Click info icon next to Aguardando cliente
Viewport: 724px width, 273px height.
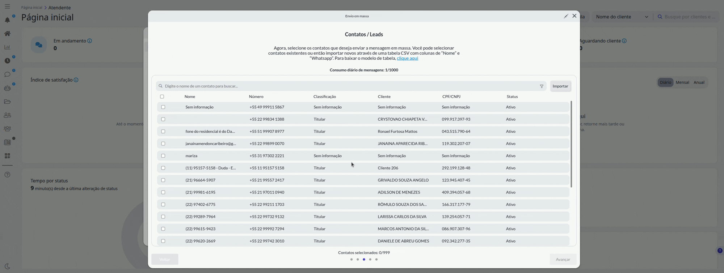pyautogui.click(x=624, y=41)
